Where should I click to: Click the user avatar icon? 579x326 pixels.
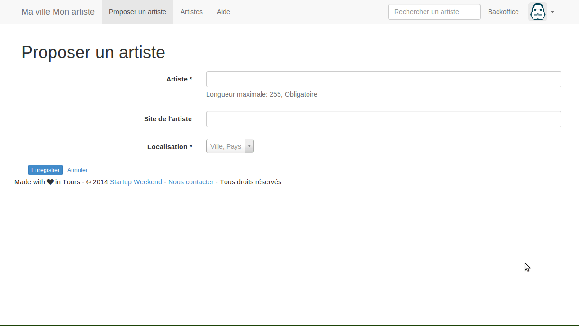[537, 12]
